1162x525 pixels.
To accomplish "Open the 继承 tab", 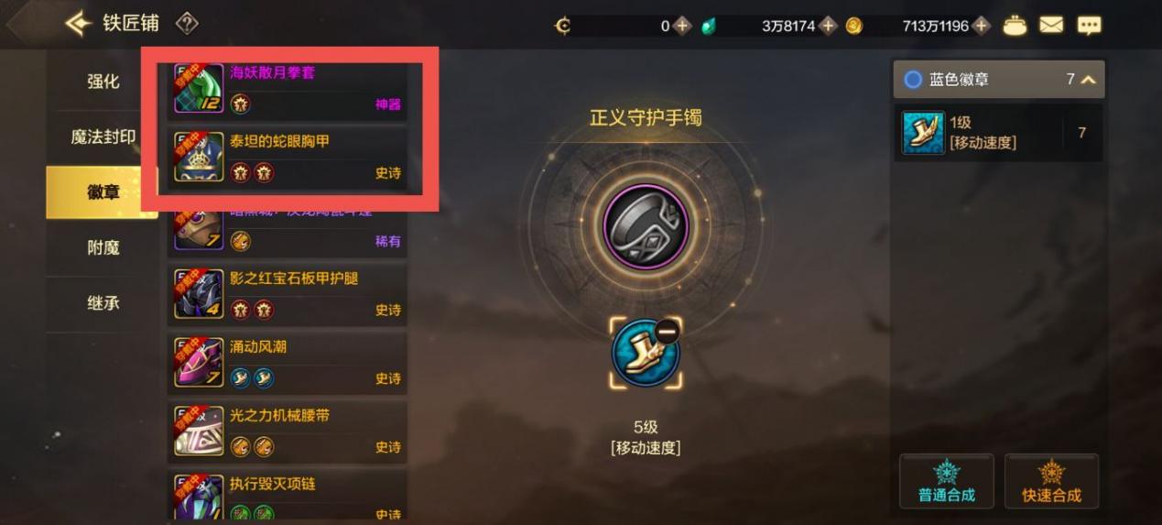I will 103,302.
